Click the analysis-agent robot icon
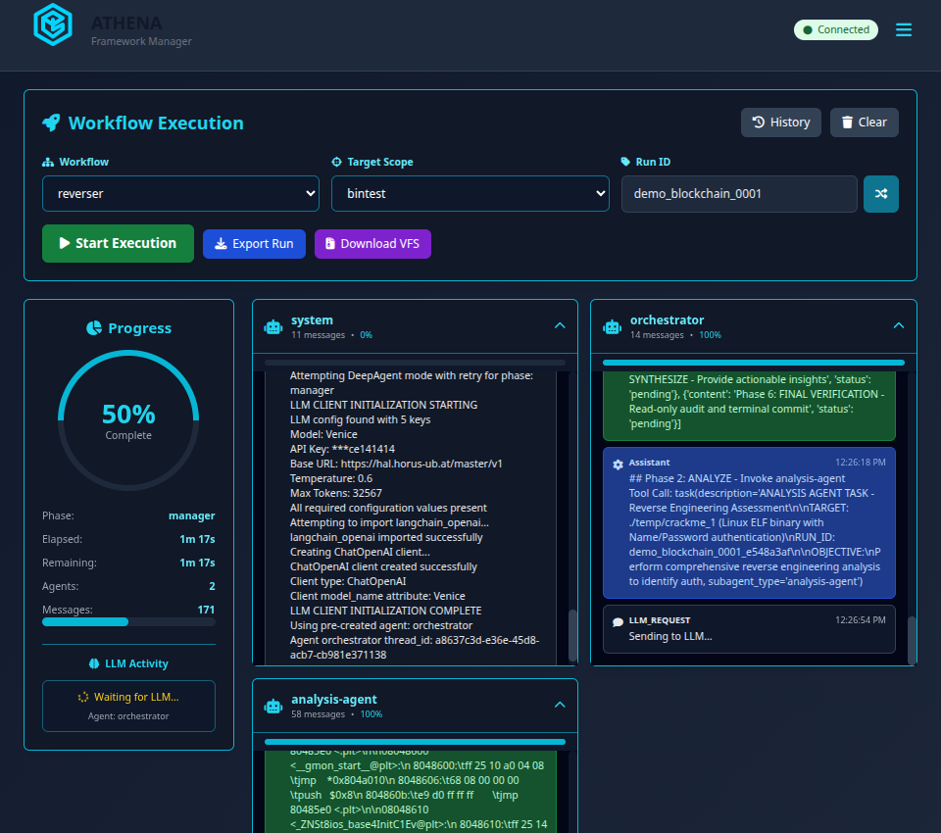Image resolution: width=941 pixels, height=833 pixels. click(273, 706)
